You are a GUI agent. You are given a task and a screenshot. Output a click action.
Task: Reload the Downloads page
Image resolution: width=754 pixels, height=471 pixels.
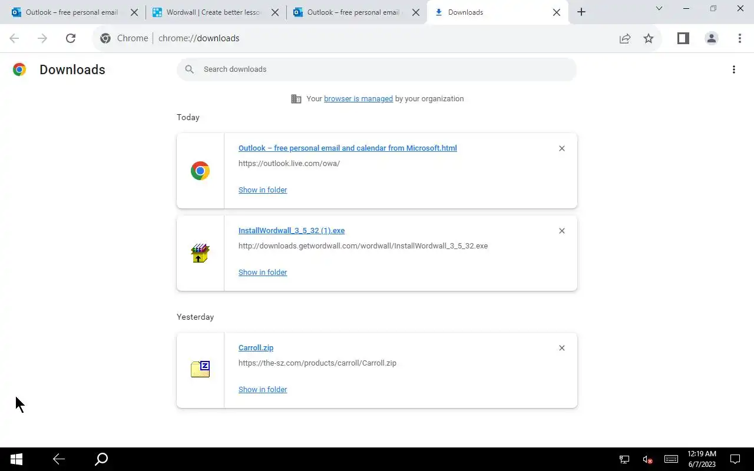point(71,38)
